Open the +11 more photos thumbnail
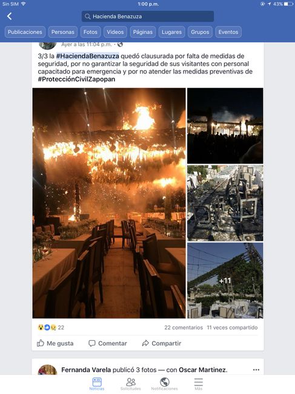 225,281
